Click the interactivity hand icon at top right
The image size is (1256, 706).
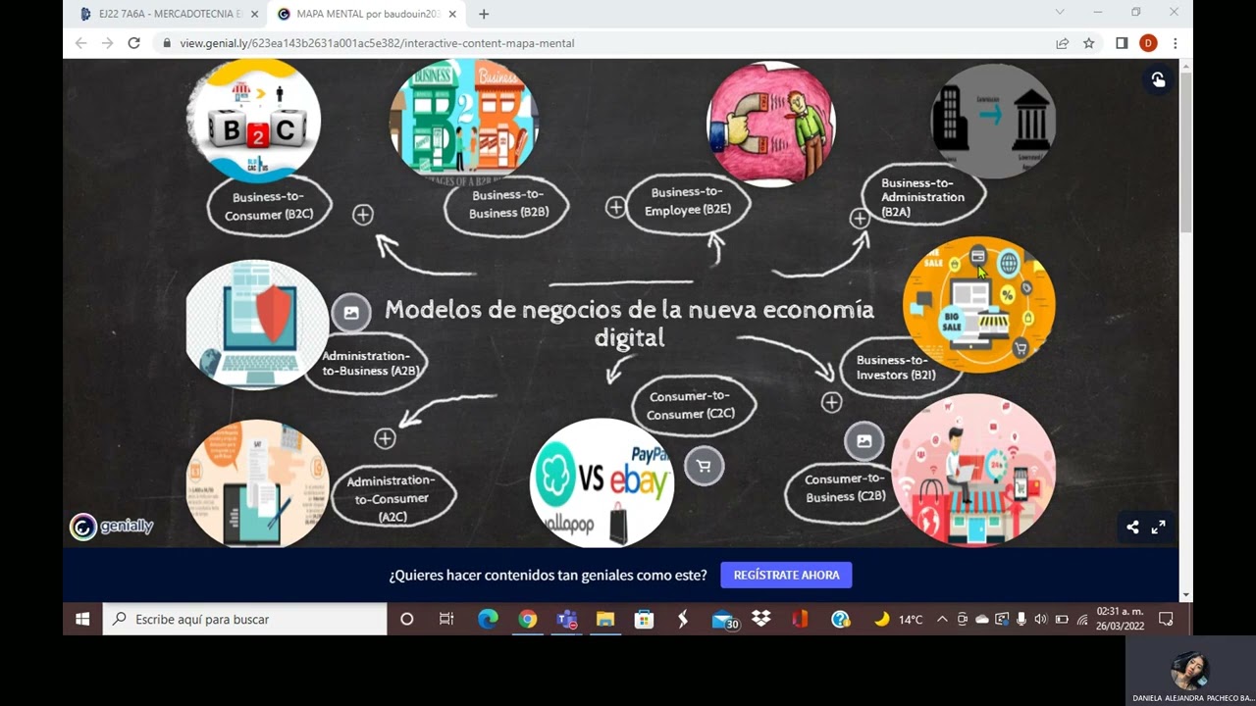(1158, 80)
